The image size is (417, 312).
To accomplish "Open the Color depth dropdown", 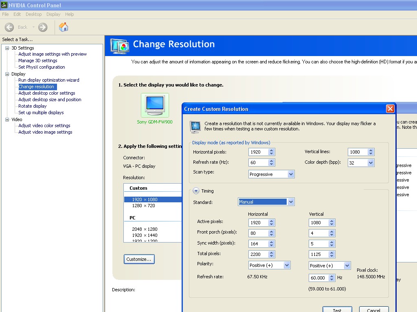I will click(371, 163).
